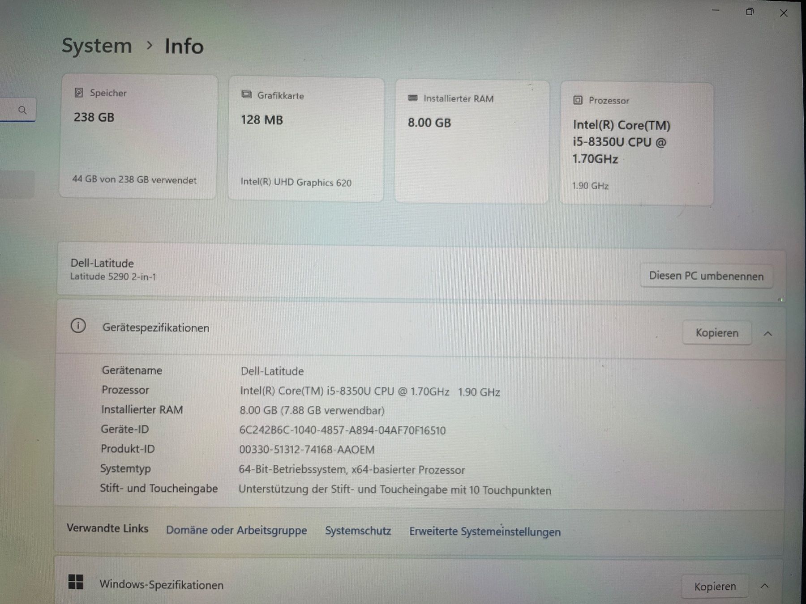Click the Gerätespezifikationen info icon
The width and height of the screenshot is (806, 604).
coord(78,326)
